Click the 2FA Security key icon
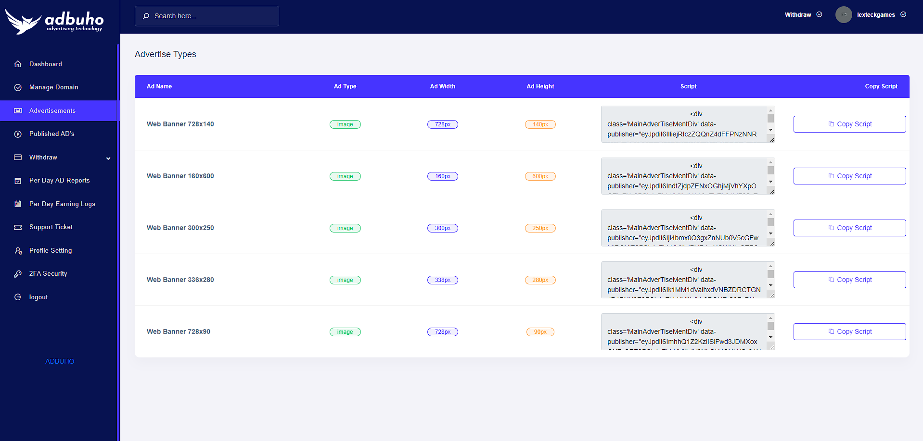Image resolution: width=923 pixels, height=441 pixels. (18, 274)
